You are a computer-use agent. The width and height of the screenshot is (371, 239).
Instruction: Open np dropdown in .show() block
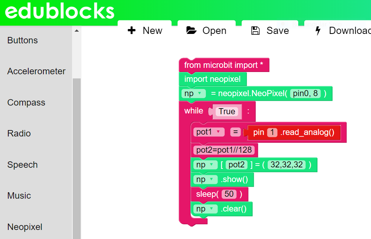pyautogui.click(x=205, y=179)
